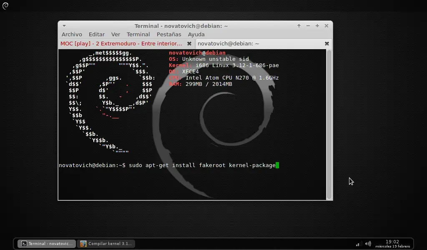Screen dimensions: 427x250
Task: Open the volume speaker tray icon
Action: click(368, 244)
